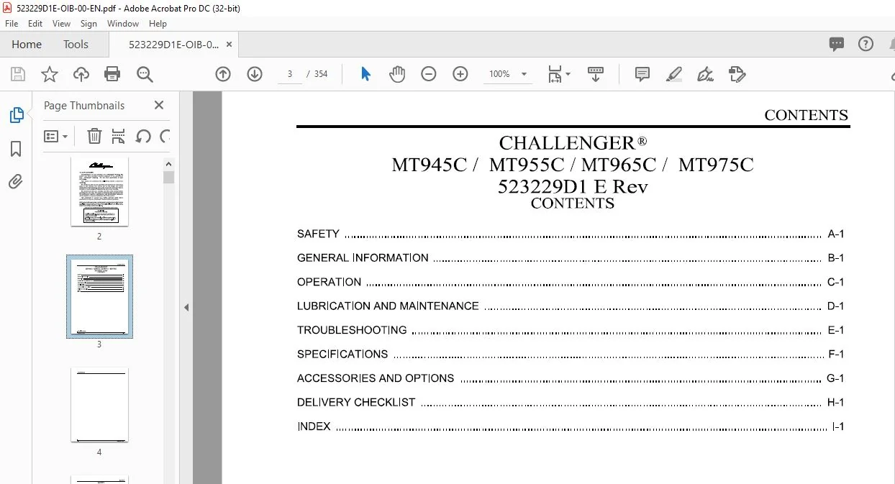Viewport: 895px width, 484px height.
Task: Click the SAFETY contents entry
Action: click(x=570, y=234)
